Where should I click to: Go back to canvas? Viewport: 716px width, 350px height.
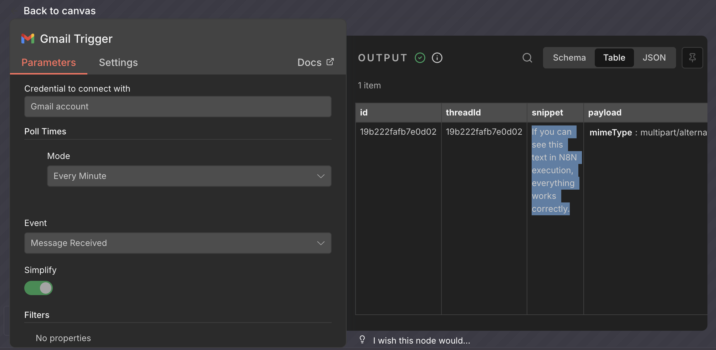coord(60,11)
